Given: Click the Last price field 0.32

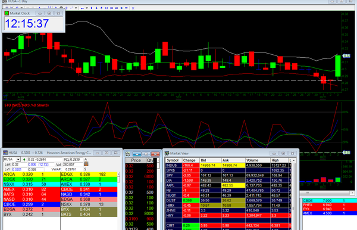Looking at the screenshot, I should [x=19, y=164].
